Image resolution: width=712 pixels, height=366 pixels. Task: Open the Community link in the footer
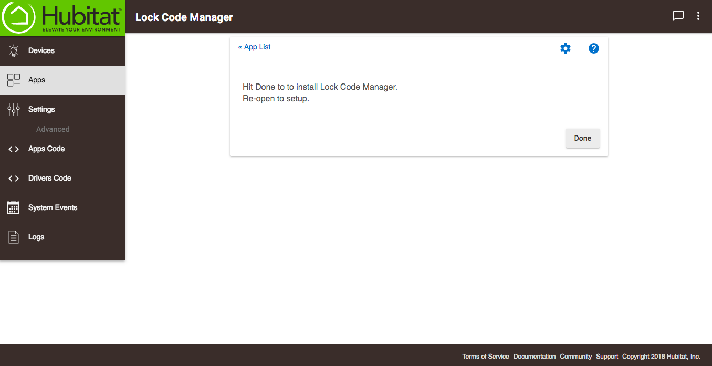tap(575, 357)
